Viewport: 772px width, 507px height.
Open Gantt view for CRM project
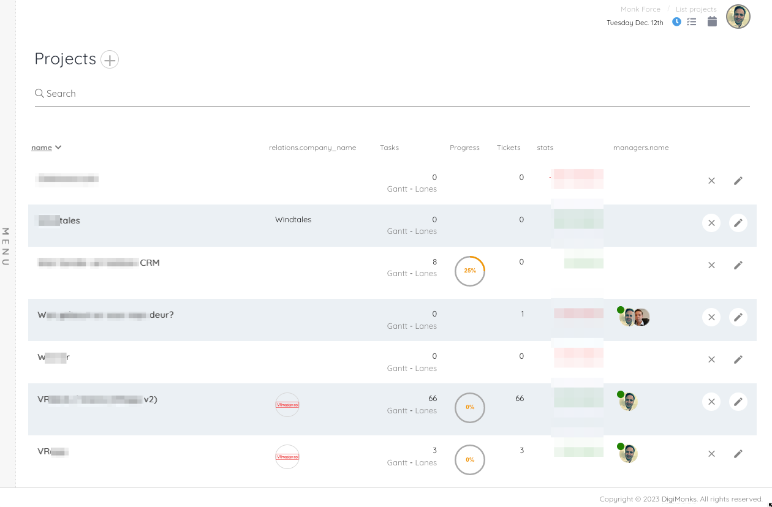tap(397, 274)
